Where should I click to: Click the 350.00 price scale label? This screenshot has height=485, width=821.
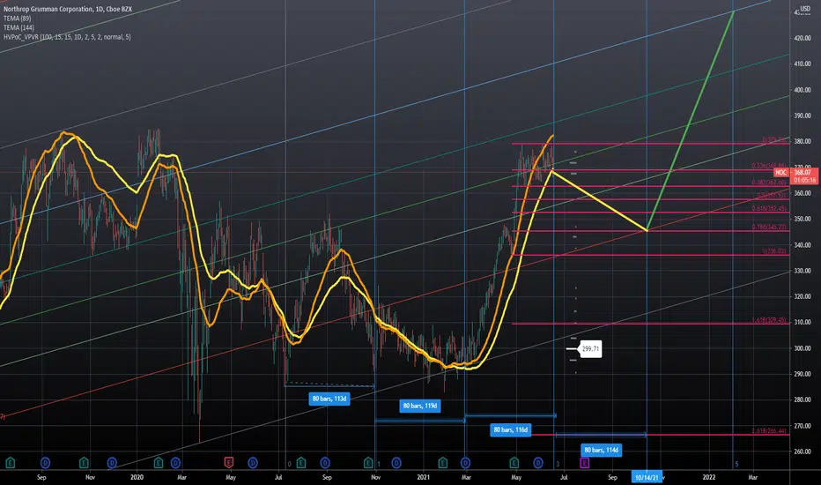(803, 220)
